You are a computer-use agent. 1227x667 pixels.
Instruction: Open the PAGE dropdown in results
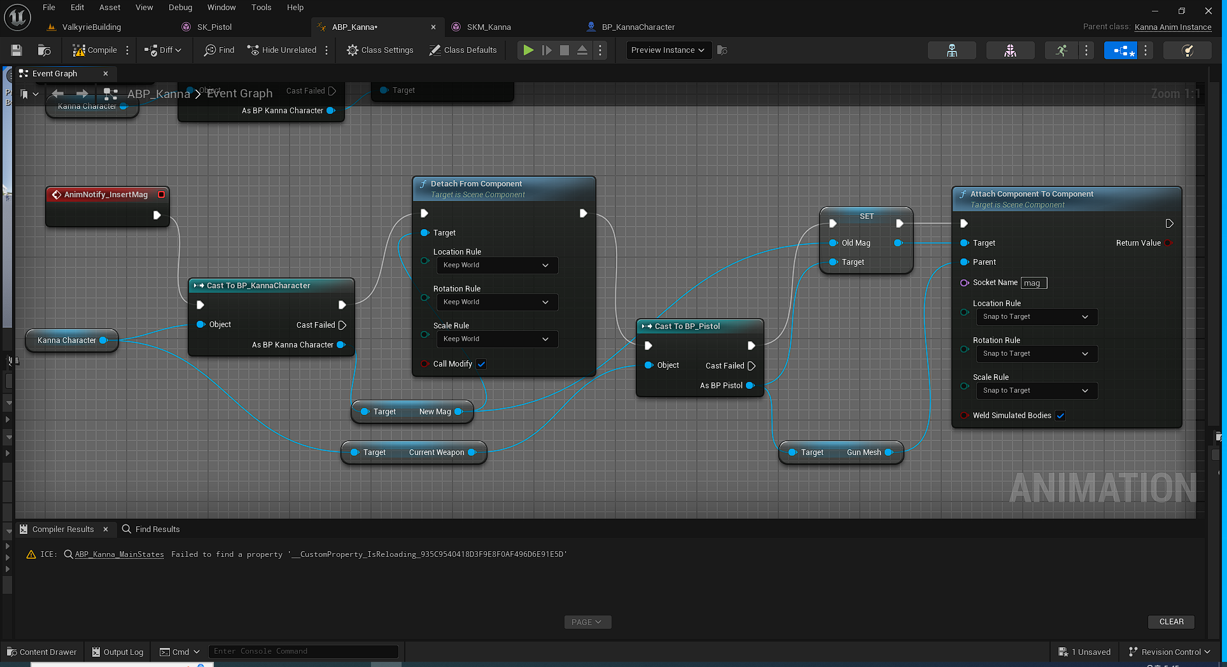[x=587, y=622]
